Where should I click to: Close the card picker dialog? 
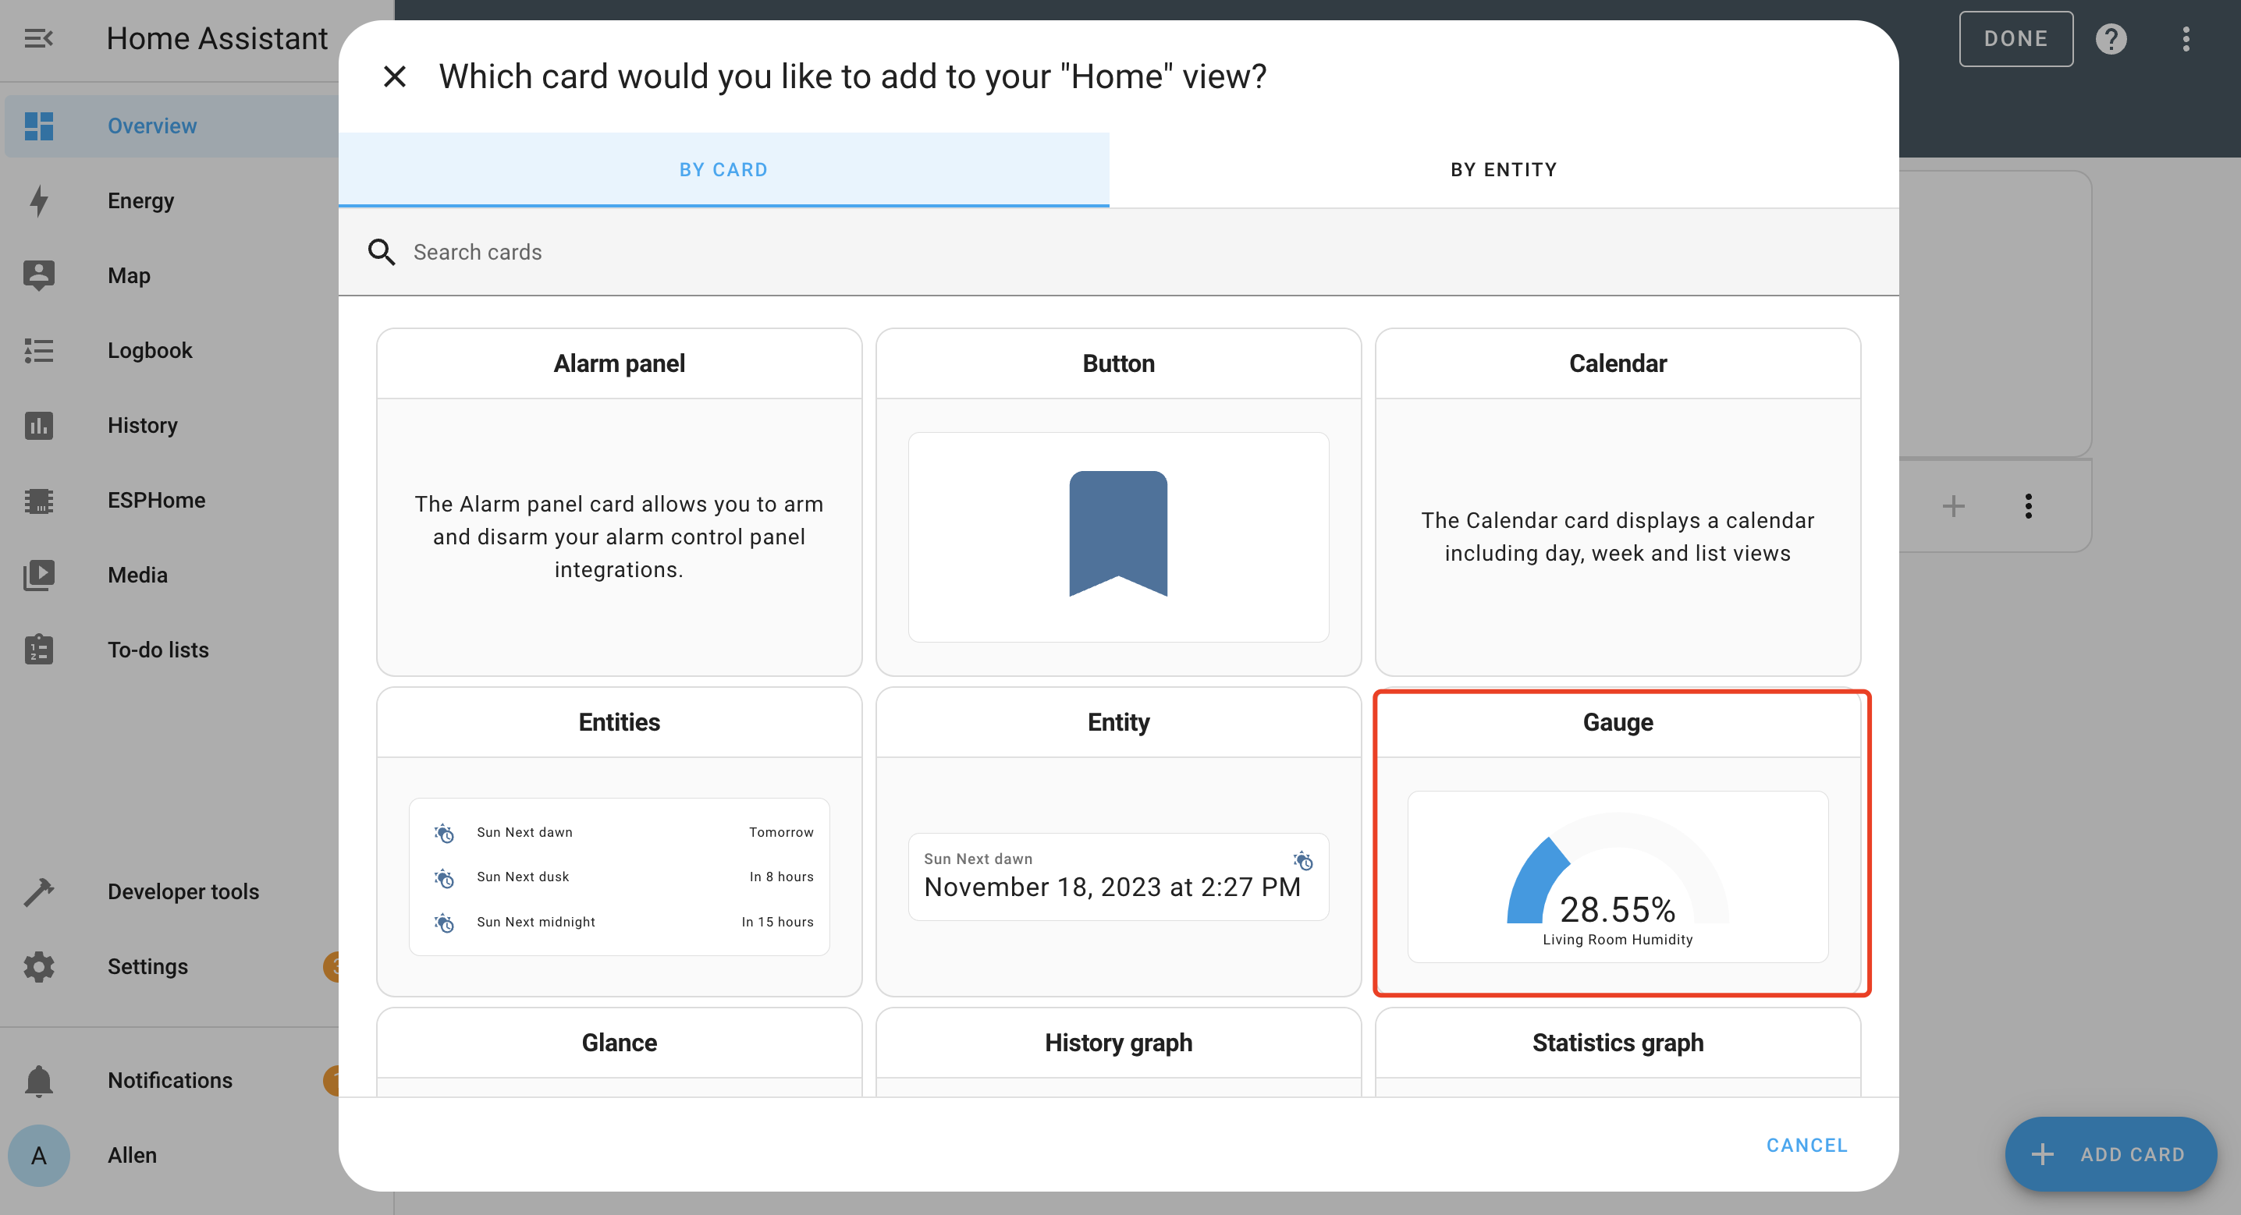click(x=394, y=76)
